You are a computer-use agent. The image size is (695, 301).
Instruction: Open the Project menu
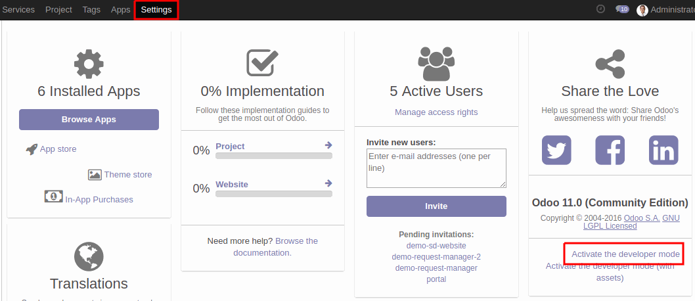(x=58, y=10)
